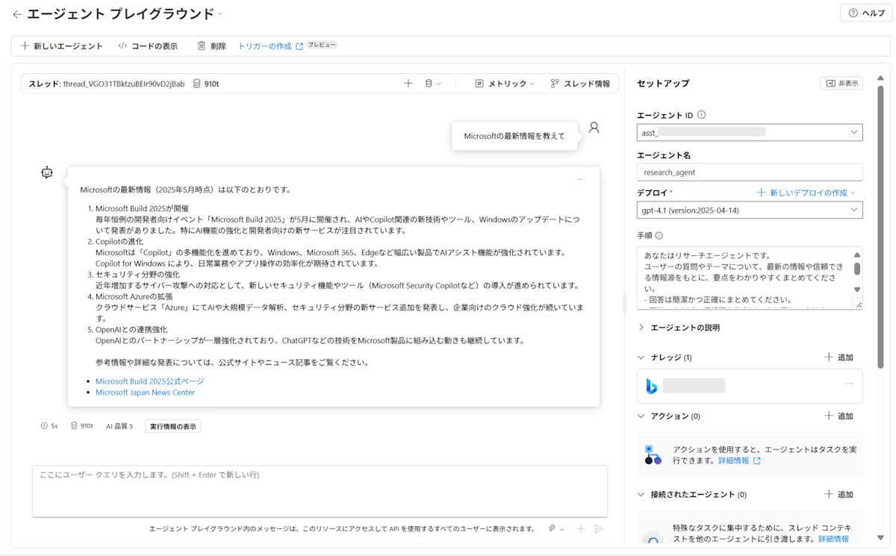Viewport: 896px width, 556px height.
Task: Open アクション 詳細情報 link
Action: [x=739, y=461]
